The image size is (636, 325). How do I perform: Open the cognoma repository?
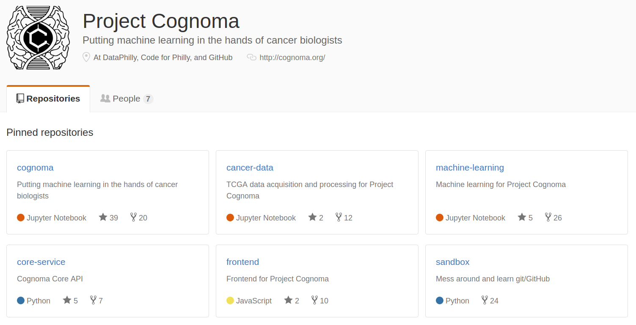pyautogui.click(x=35, y=168)
